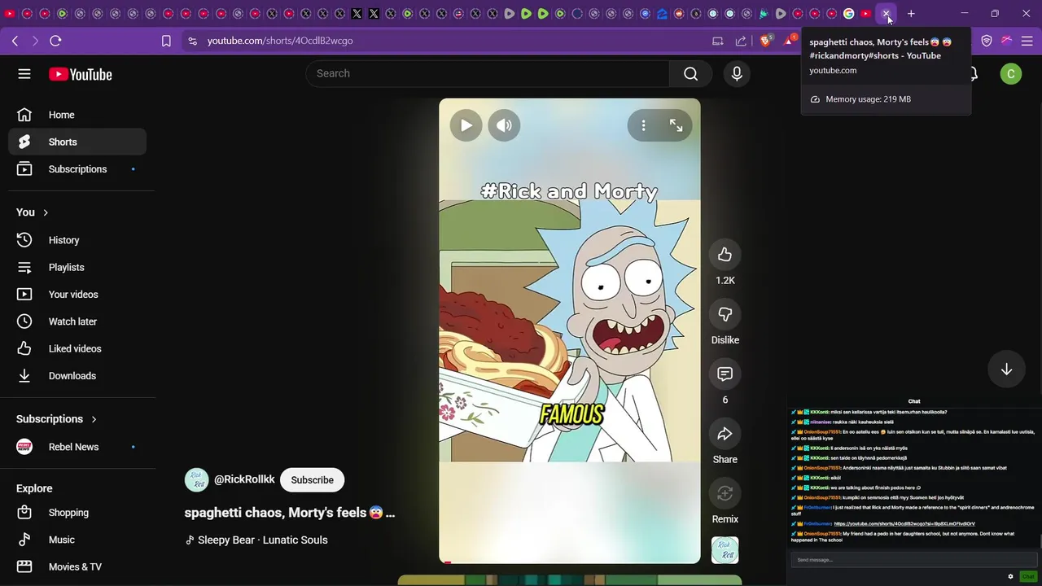Image resolution: width=1042 pixels, height=586 pixels.
Task: Reload the current page
Action: coord(55,41)
